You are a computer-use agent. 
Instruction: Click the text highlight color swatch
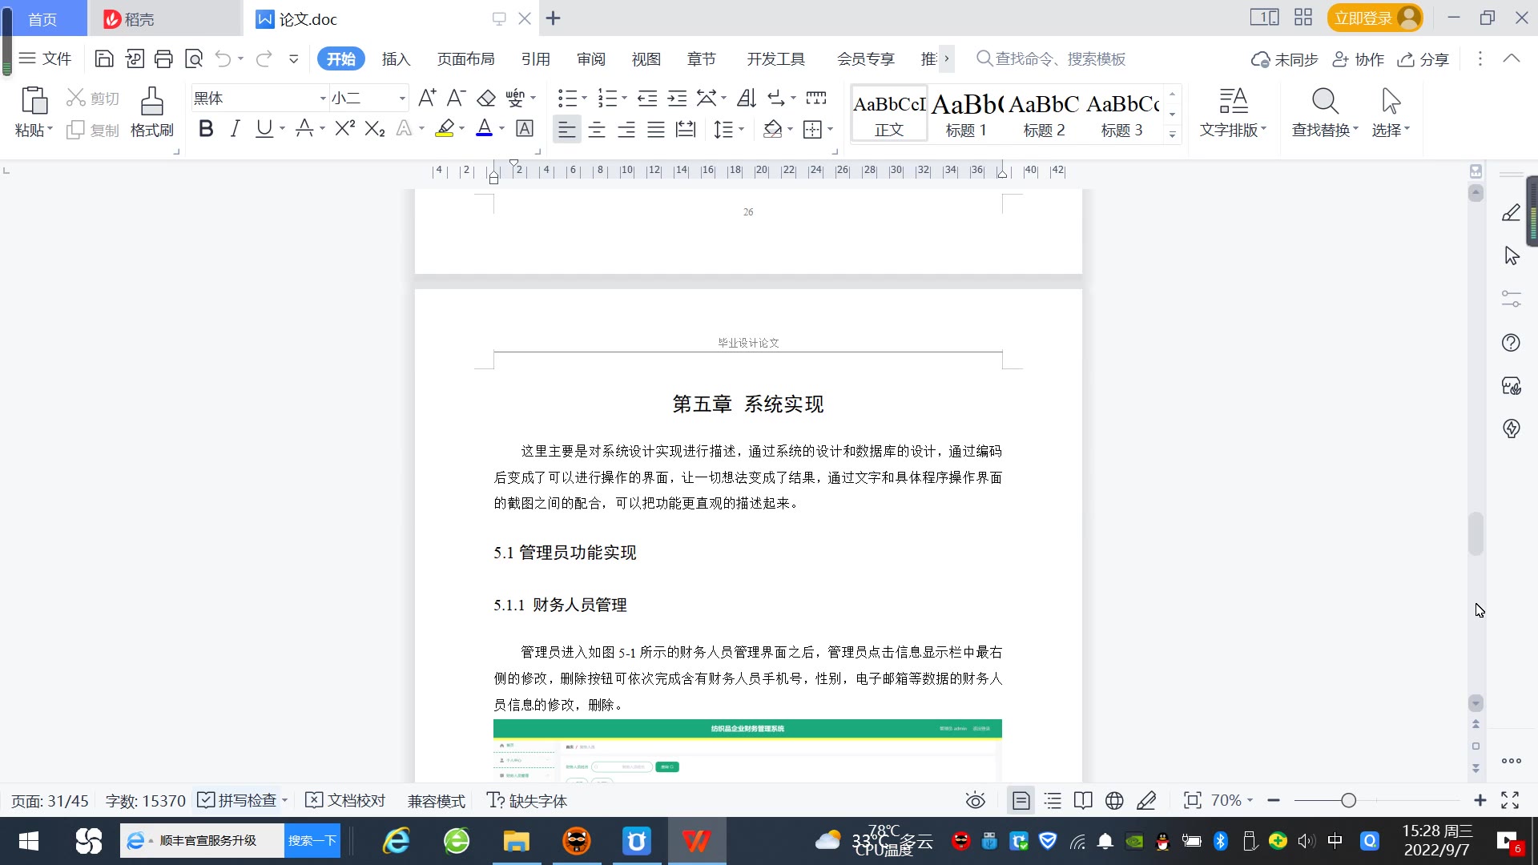click(x=445, y=128)
